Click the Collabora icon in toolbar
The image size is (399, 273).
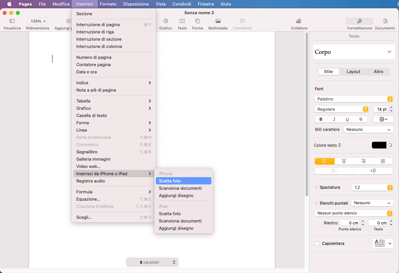299,21
